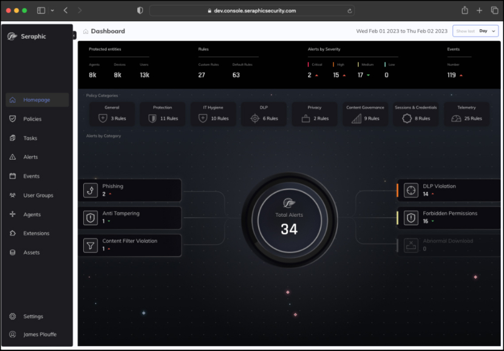This screenshot has width=504, height=351.
Task: Click the Policies shield icon in sidebar
Action: [13, 119]
